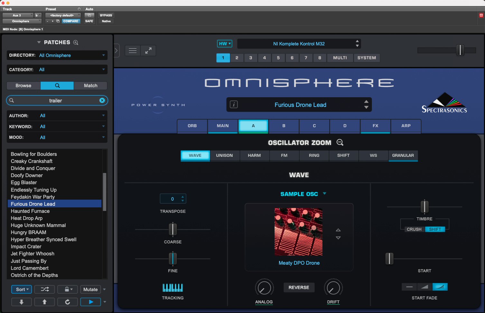
Task: Open the hamburger utility menu
Action: (133, 51)
